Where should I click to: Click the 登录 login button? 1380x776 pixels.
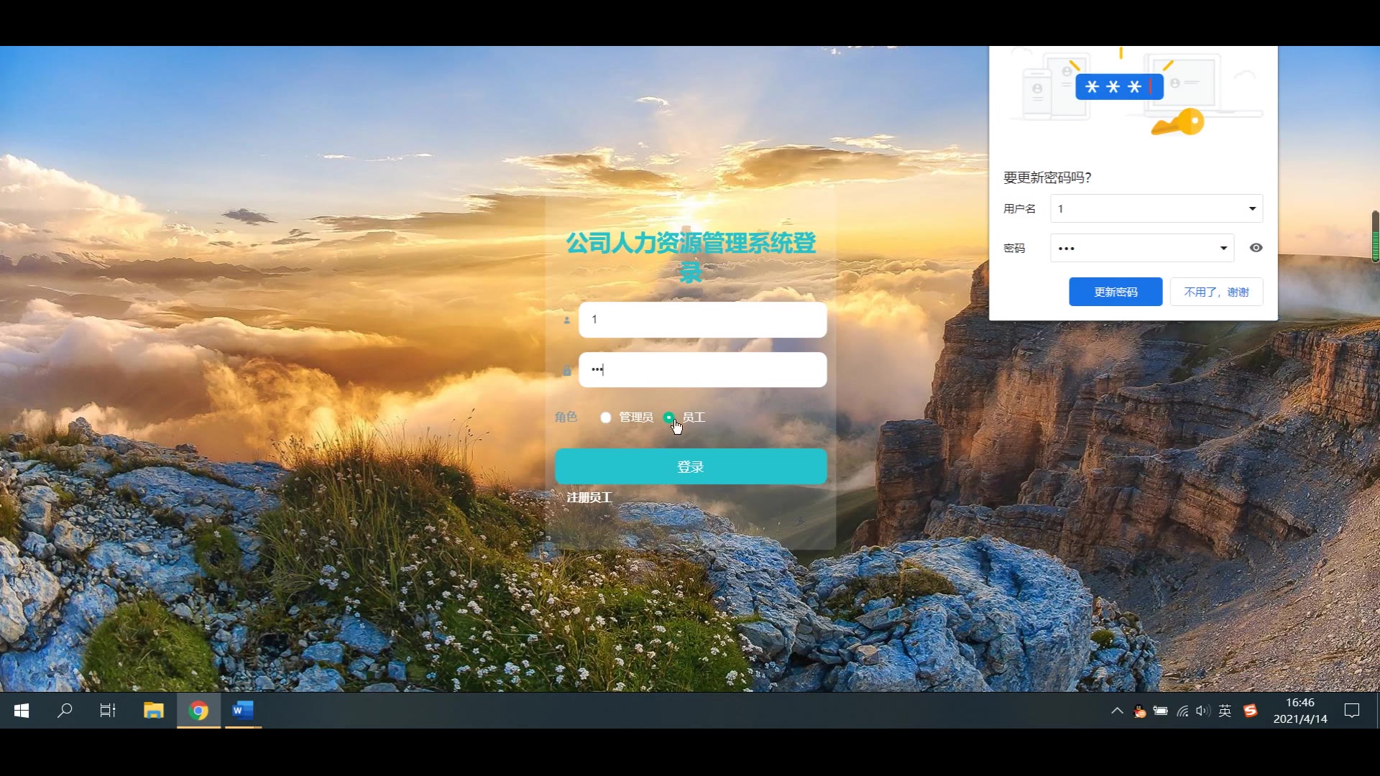[x=690, y=467]
